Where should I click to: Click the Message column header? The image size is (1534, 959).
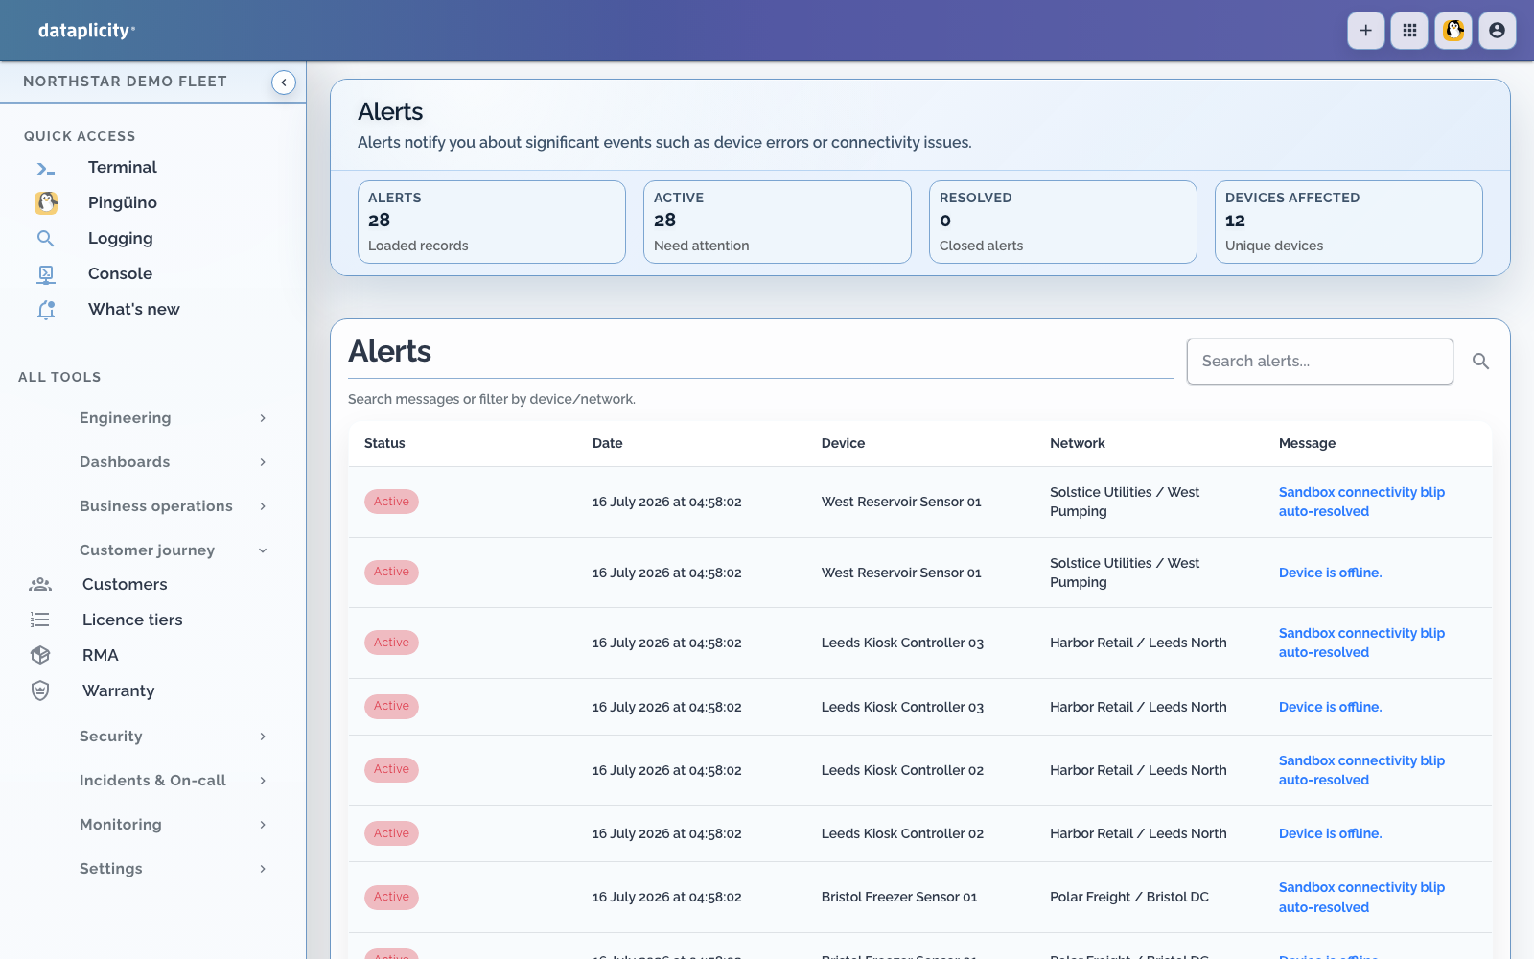(1307, 443)
